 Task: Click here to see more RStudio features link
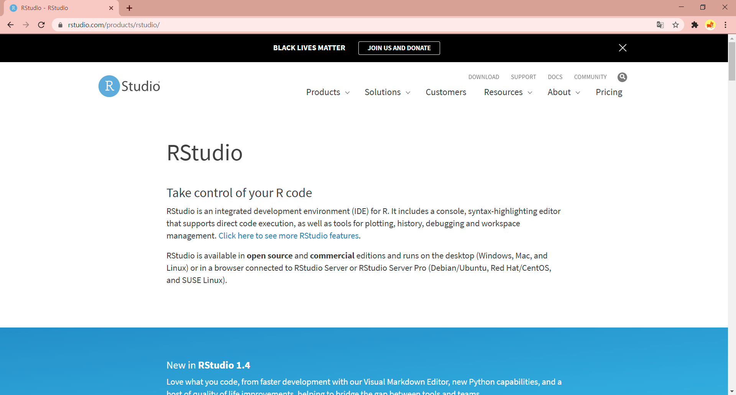click(x=289, y=236)
